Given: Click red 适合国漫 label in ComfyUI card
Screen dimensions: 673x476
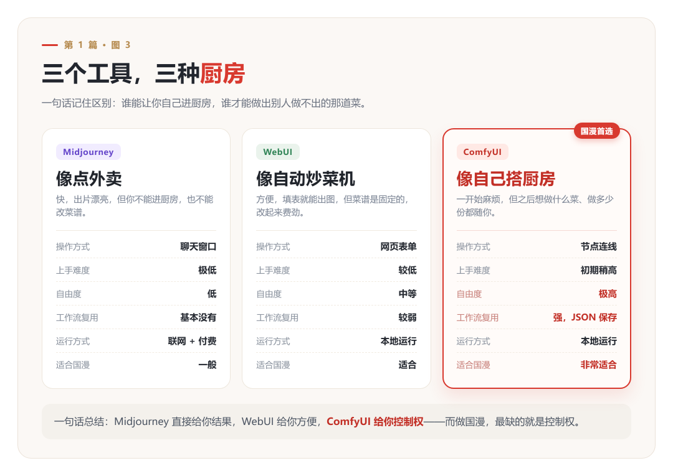Looking at the screenshot, I should click(x=474, y=365).
